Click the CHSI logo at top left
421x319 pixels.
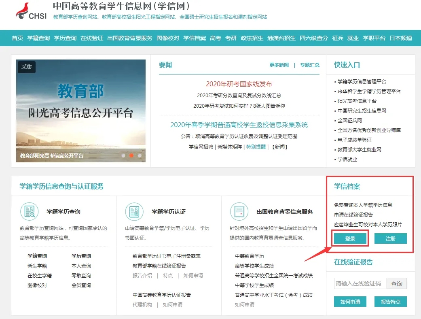click(x=31, y=11)
